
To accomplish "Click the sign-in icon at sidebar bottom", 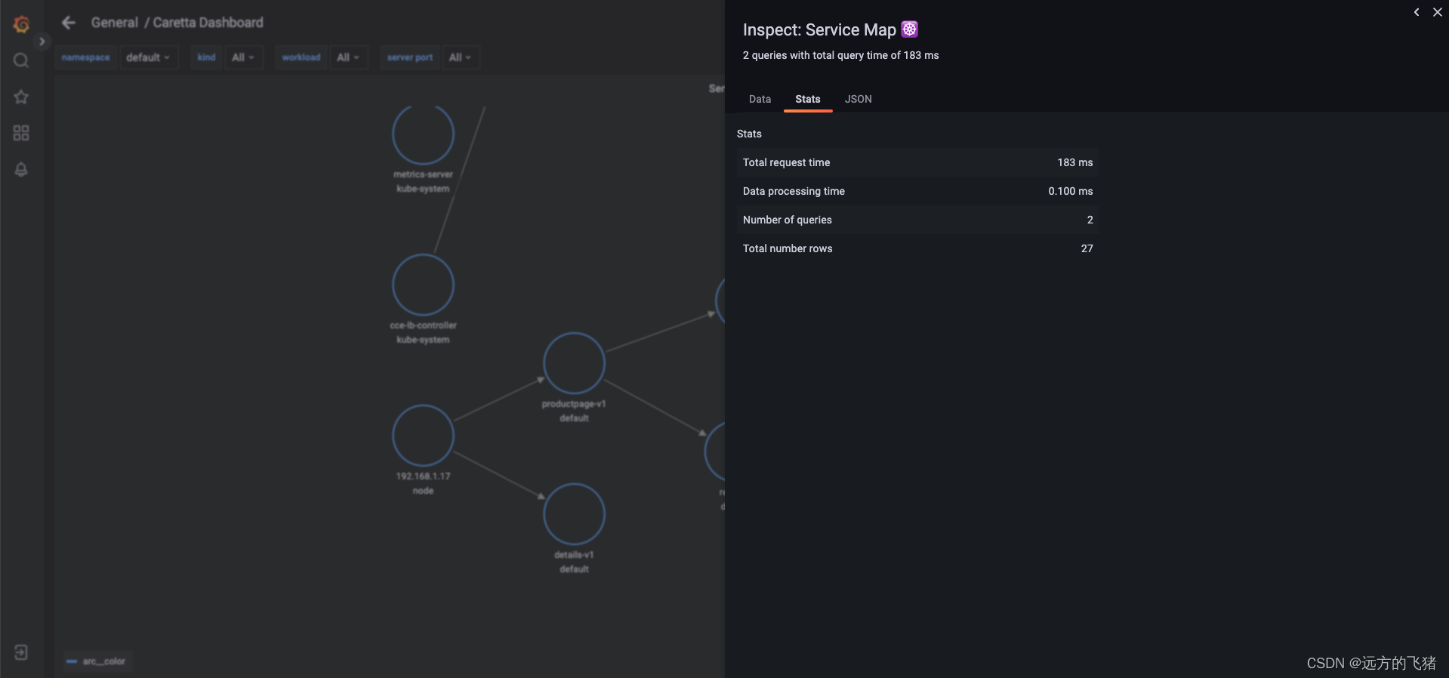I will pyautogui.click(x=21, y=652).
